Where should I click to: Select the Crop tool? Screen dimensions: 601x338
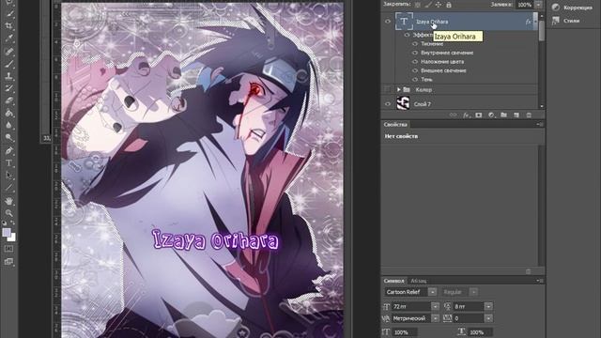pyautogui.click(x=8, y=26)
